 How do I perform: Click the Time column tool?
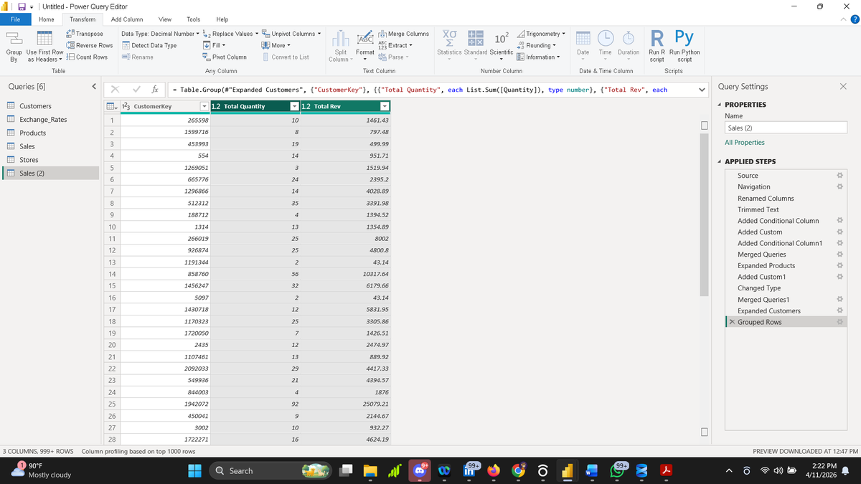[x=605, y=39]
